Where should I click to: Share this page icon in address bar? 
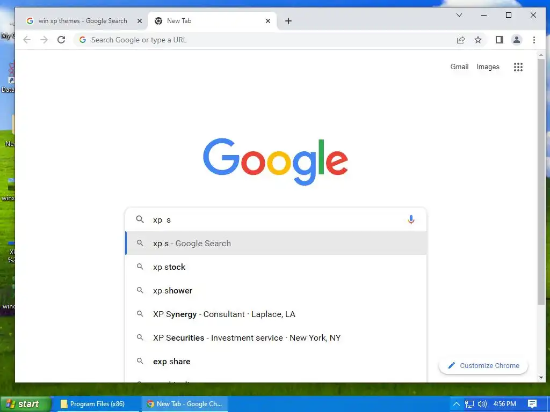(461, 40)
